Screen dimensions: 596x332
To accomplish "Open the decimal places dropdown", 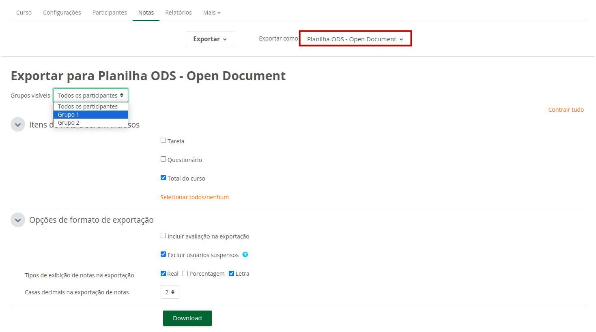I will pos(170,292).
